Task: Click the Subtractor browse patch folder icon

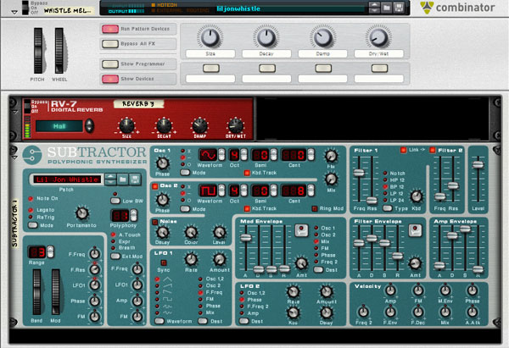Action: (x=123, y=180)
